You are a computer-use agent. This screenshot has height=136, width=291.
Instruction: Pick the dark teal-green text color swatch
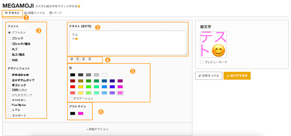point(97,81)
